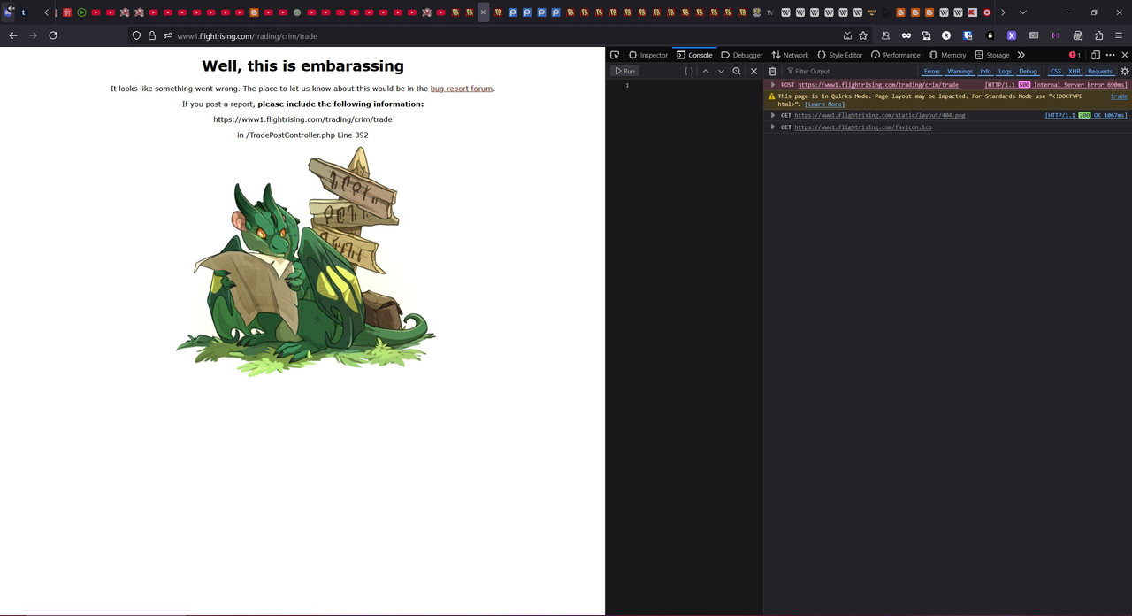Click the 500 Internal Server Error status

[1056, 85]
